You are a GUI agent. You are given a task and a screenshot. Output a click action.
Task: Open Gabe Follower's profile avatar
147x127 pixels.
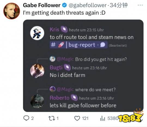tap(12, 11)
